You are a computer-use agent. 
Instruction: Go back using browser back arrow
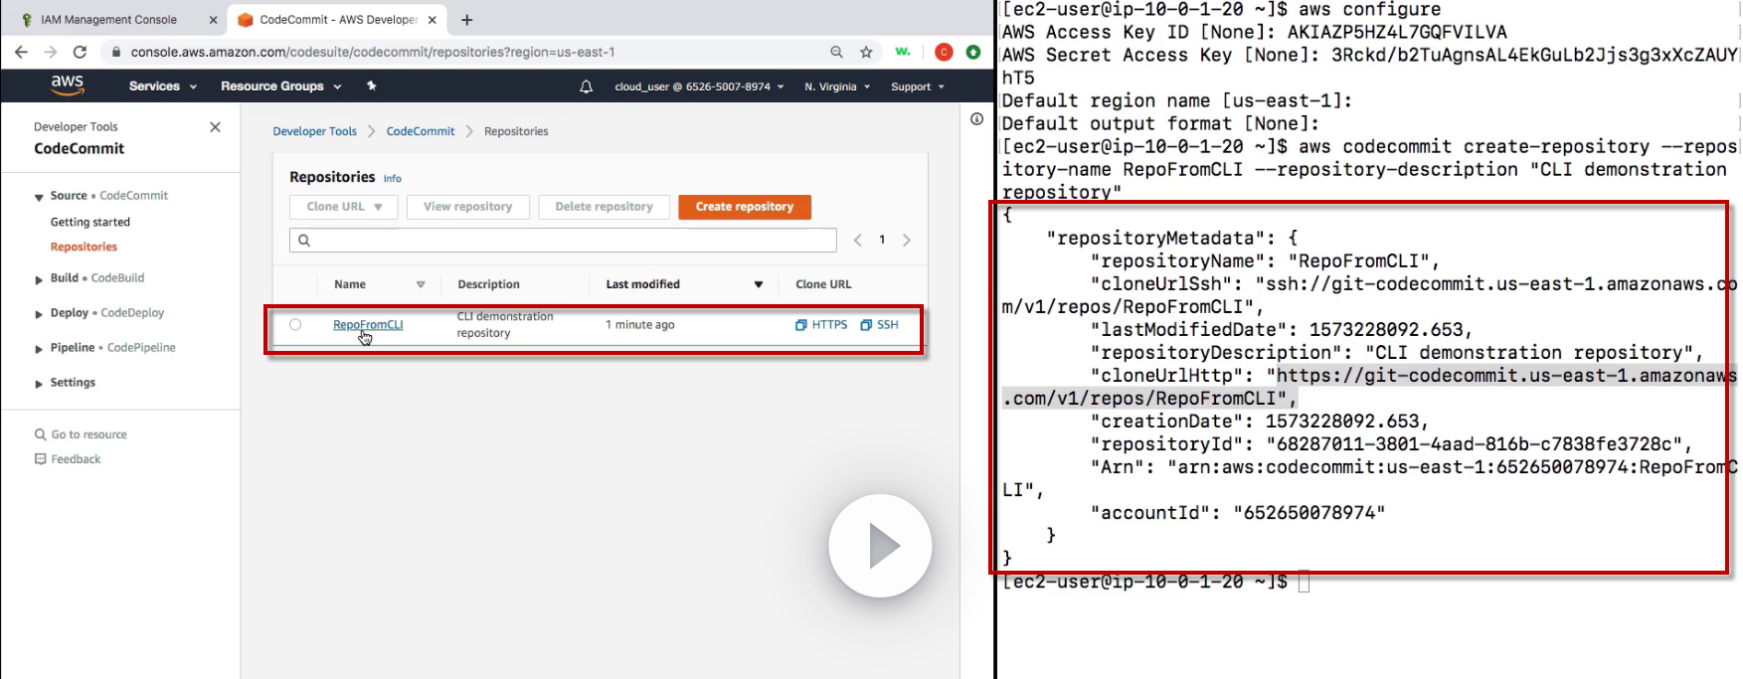click(x=21, y=52)
